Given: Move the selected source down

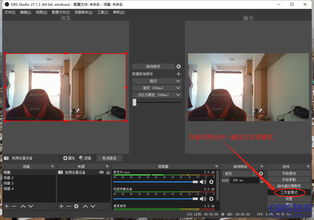Looking at the screenshot, I should click(x=93, y=206).
